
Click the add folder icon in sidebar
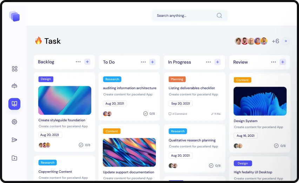tap(14, 158)
